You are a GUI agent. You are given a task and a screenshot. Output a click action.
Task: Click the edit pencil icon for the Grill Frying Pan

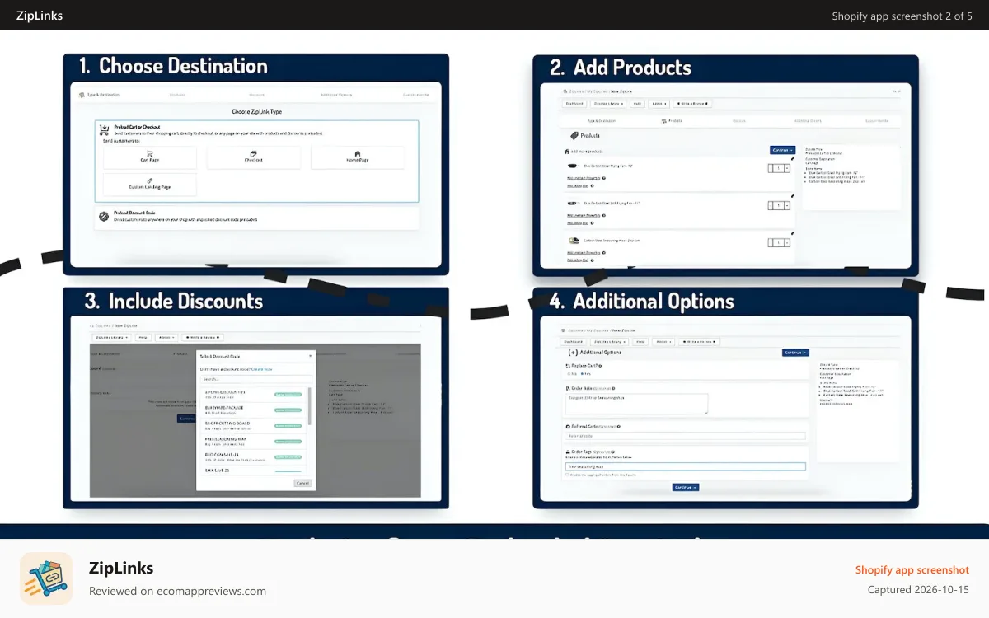793,196
